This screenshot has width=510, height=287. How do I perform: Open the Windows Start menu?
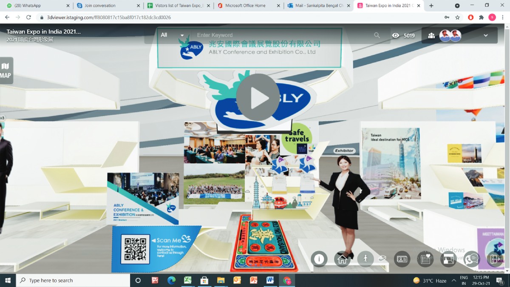pos(8,280)
